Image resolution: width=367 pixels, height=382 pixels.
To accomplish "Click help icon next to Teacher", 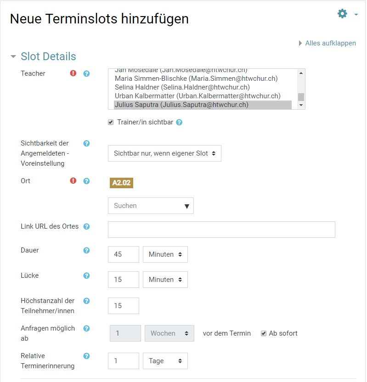I will (86, 73).
